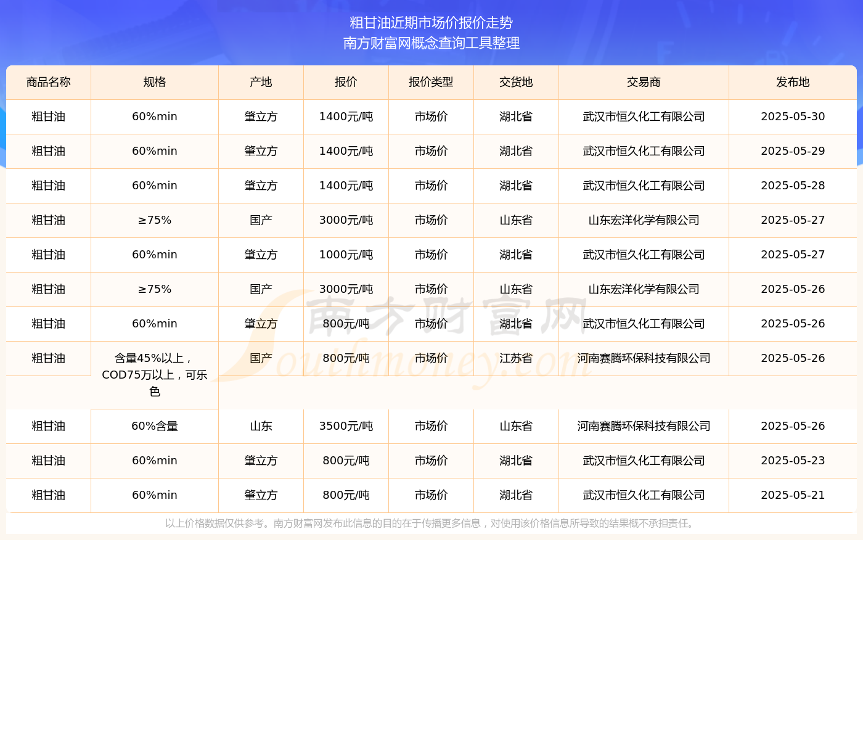Click the 交货地 column header
863x743 pixels.
click(517, 83)
